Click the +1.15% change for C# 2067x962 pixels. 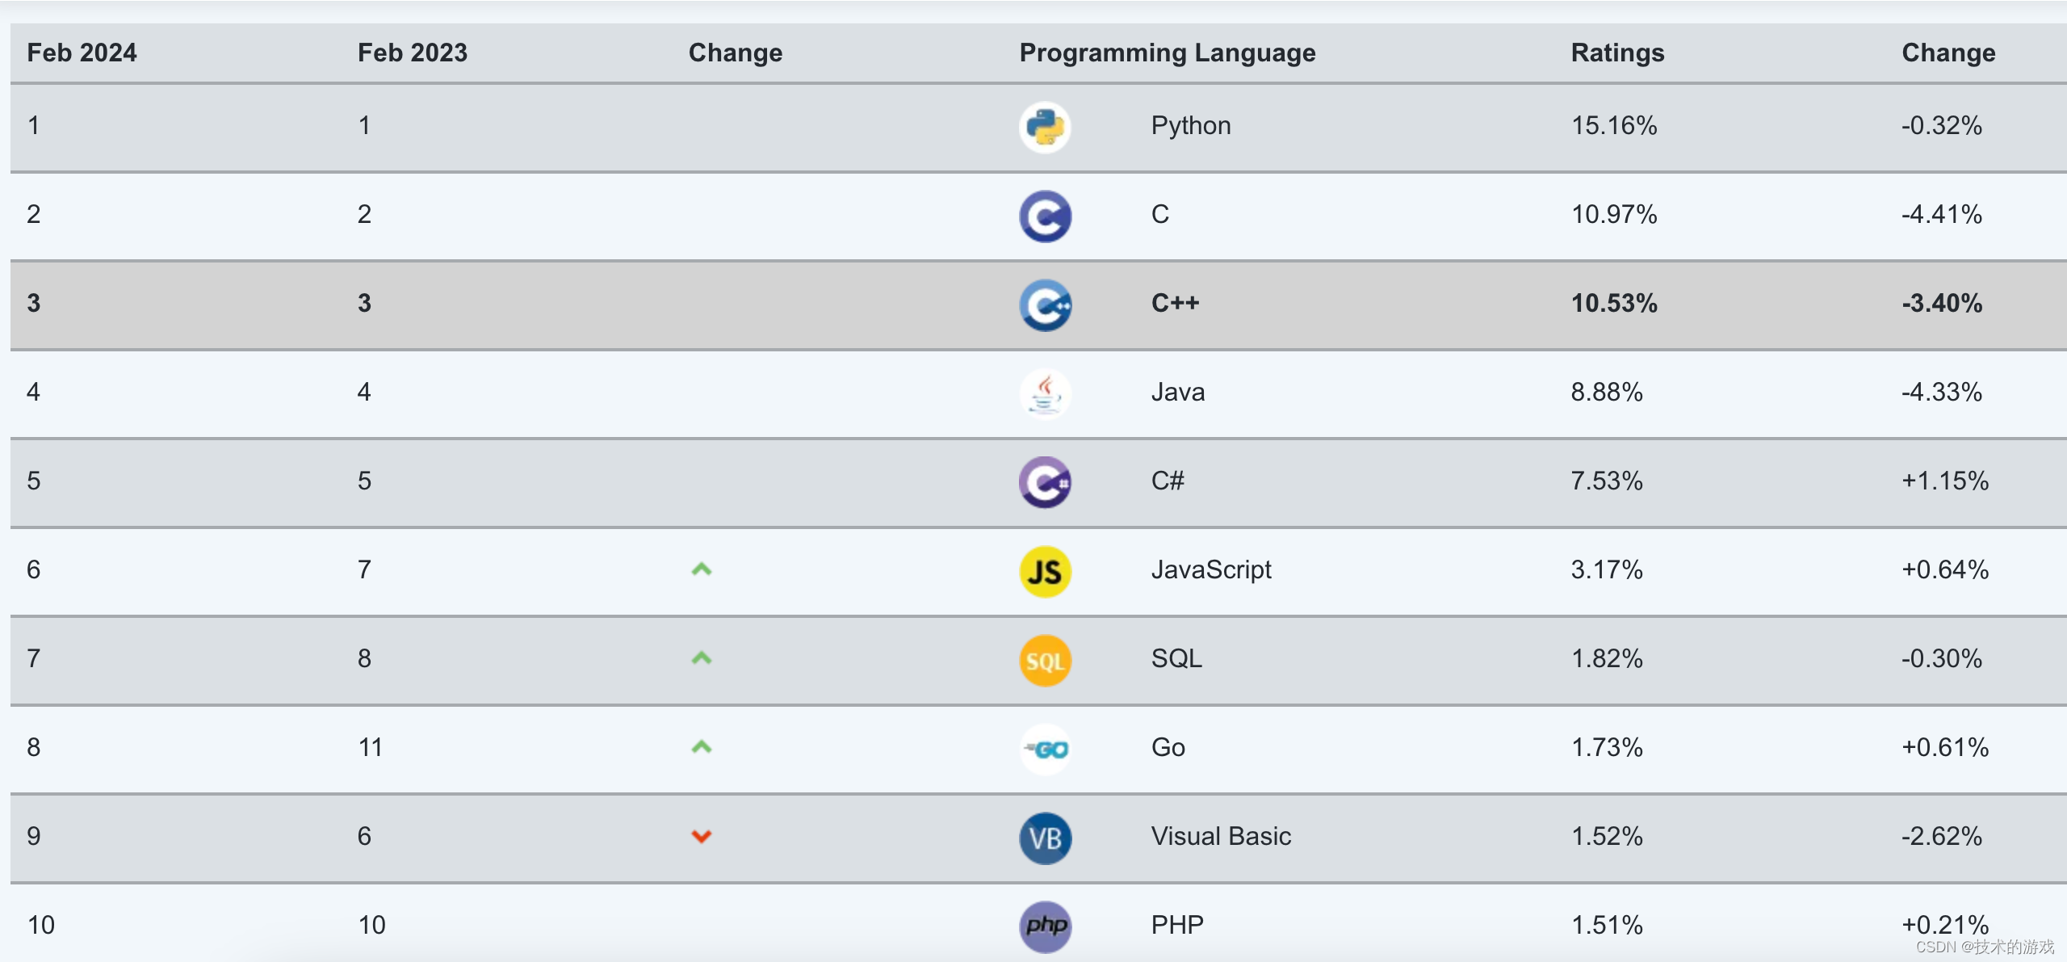1945,481
